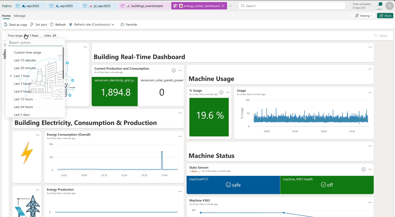Open more options on Usage chart tile

(x=370, y=92)
